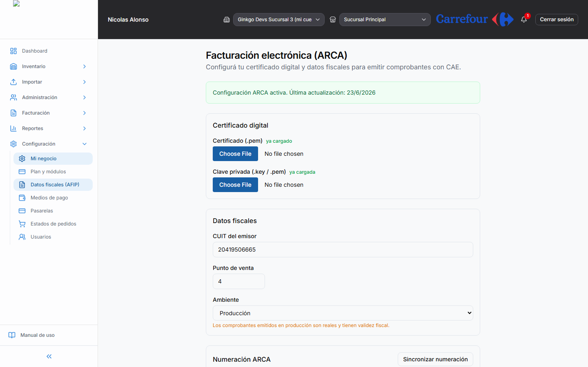The image size is (588, 367).
Task: Click the Estados de pedidos cart icon
Action: [x=22, y=224]
